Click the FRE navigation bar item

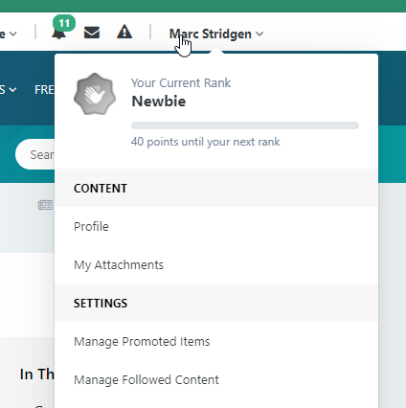(44, 90)
